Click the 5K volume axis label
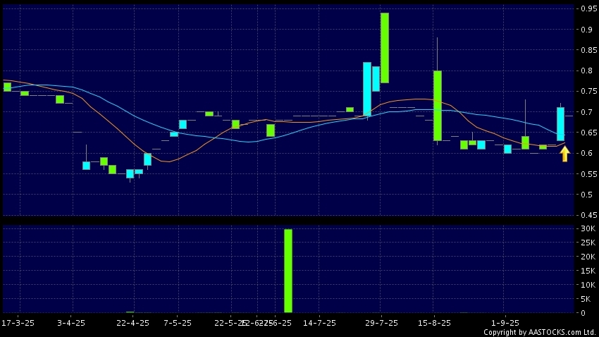Viewport: 599px width, 337px height. (x=586, y=299)
